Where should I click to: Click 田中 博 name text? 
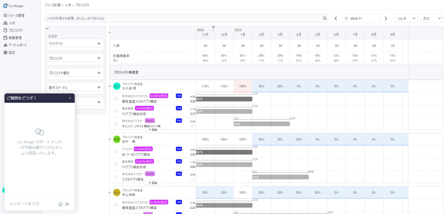[128, 141]
